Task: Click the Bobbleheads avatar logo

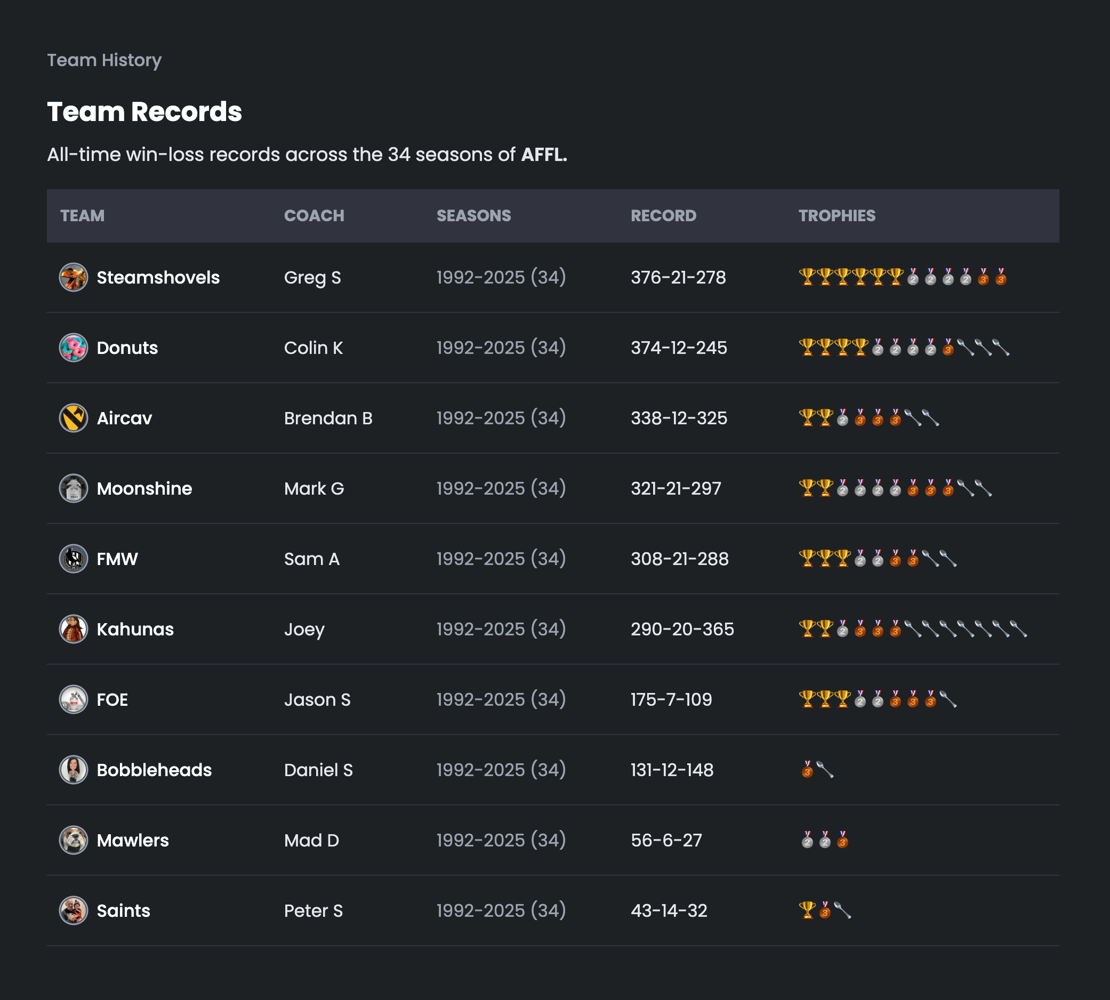Action: click(x=73, y=770)
